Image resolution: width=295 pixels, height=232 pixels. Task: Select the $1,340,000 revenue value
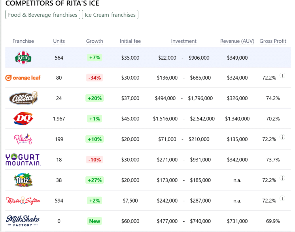coord(237,119)
